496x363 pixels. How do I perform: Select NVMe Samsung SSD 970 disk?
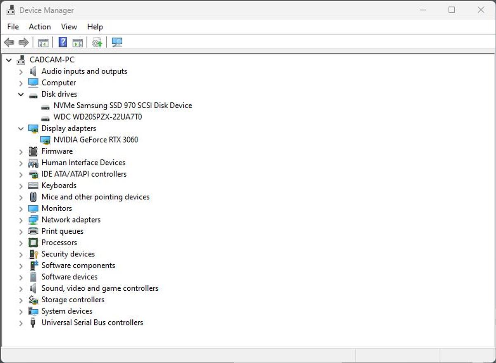tap(123, 105)
